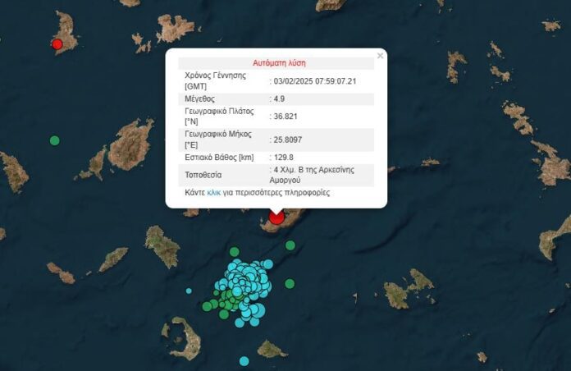Click the focal depth value 129.8
The image size is (571, 371).
(283, 156)
